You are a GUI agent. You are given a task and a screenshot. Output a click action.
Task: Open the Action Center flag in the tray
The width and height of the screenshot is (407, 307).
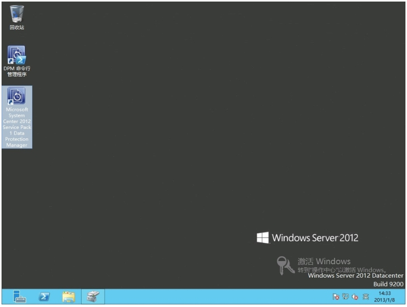point(336,297)
